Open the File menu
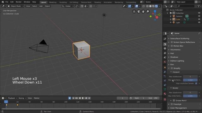The height and width of the screenshot is (113, 202). [7, 2]
